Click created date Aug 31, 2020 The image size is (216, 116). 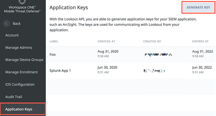point(108,51)
